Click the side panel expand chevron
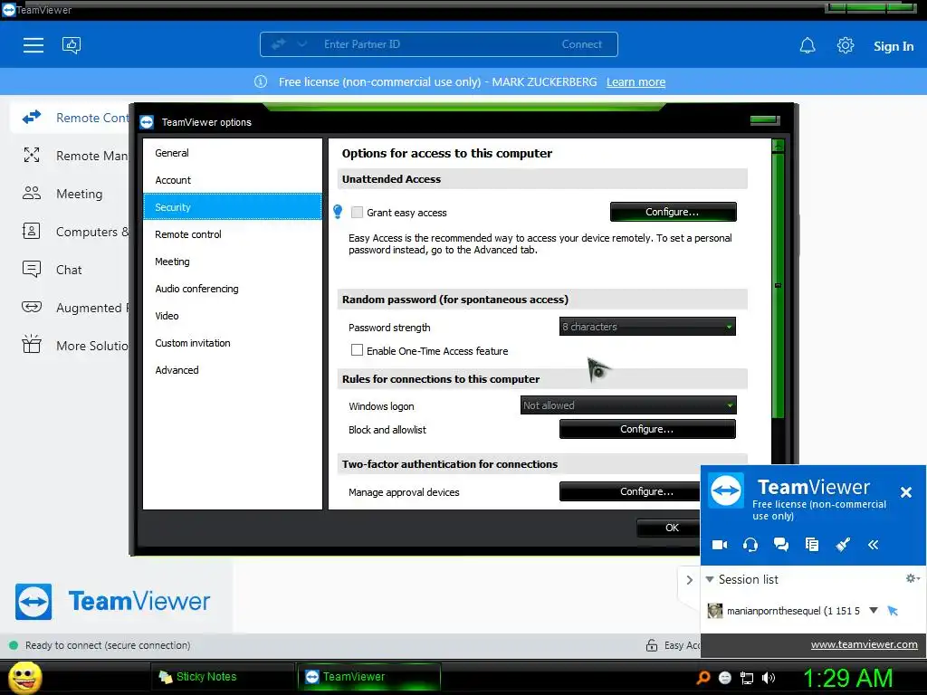 pos(689,580)
